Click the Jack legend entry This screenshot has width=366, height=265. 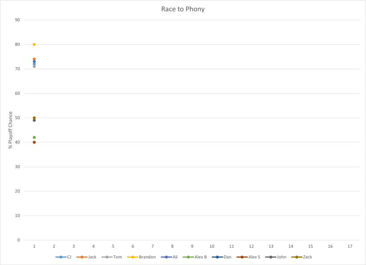coord(87,257)
